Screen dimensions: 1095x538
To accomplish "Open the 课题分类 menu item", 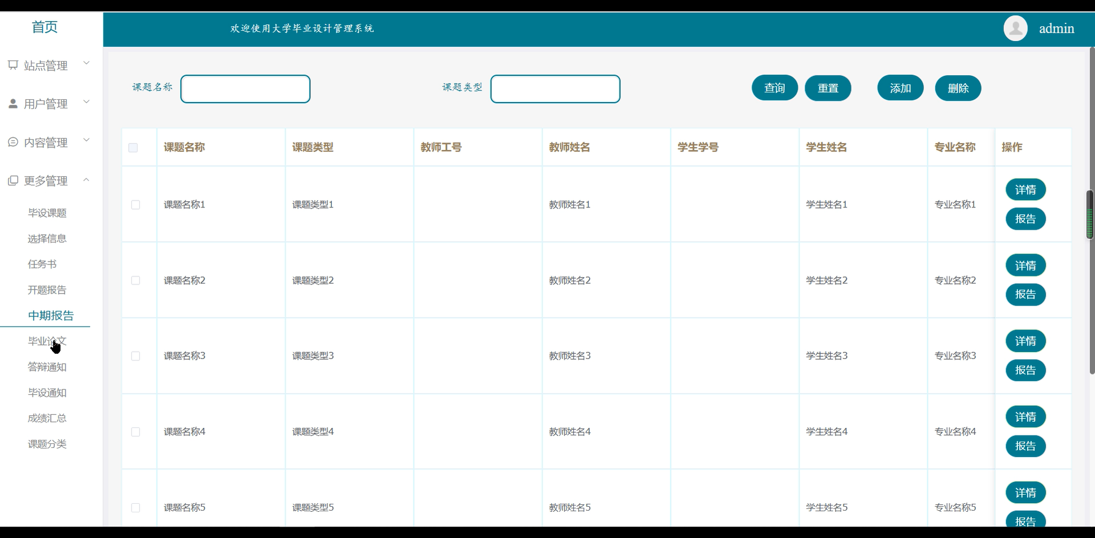I will [47, 444].
